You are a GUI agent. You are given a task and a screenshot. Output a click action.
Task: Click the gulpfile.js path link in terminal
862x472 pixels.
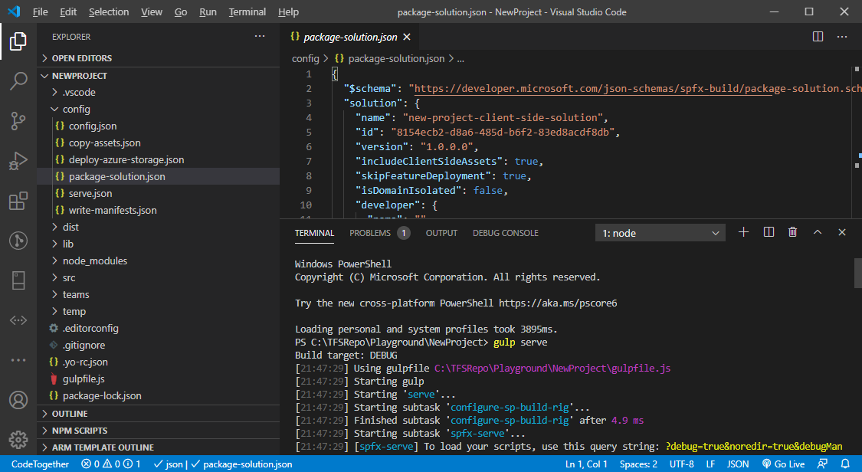click(552, 368)
